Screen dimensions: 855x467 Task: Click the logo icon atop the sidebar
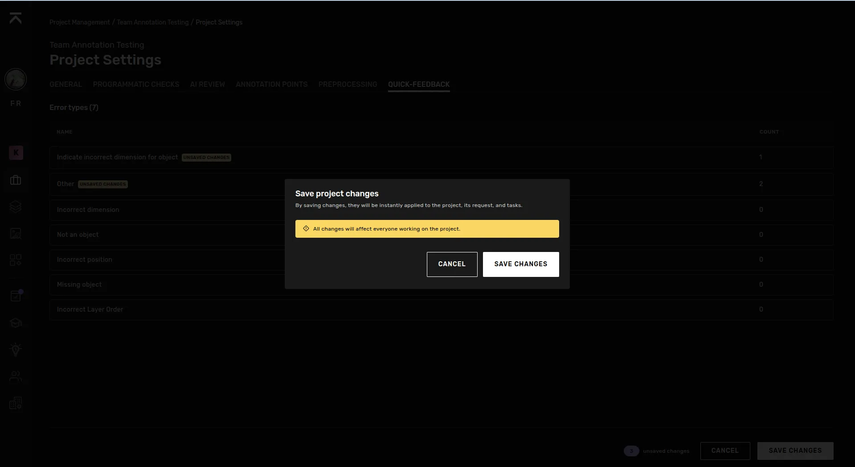pos(16,18)
